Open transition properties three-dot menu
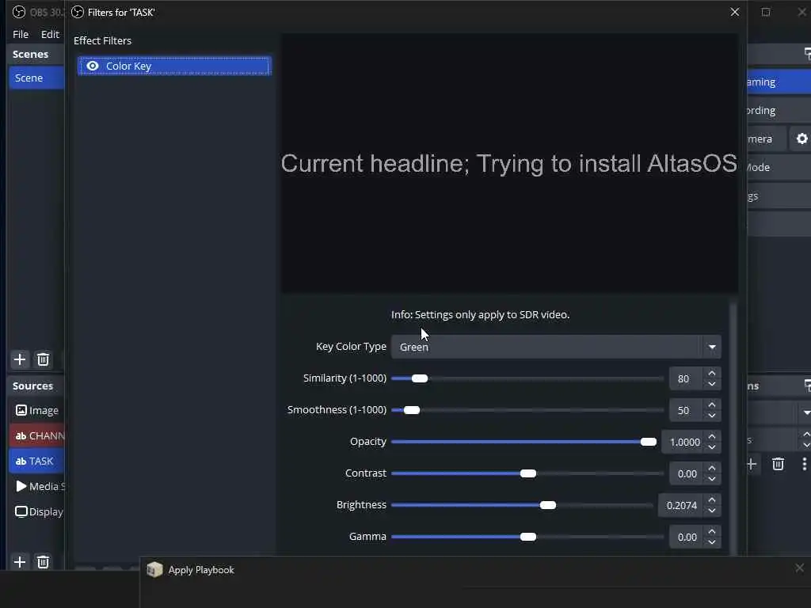This screenshot has height=608, width=811. (x=805, y=464)
